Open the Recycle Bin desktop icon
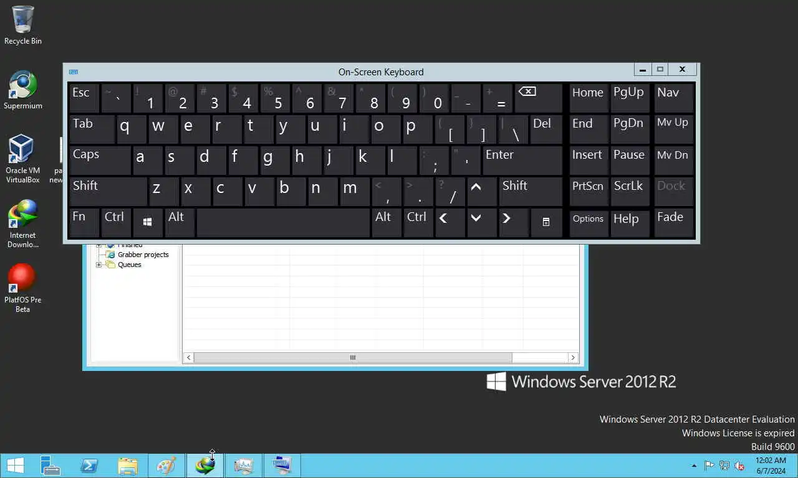Viewport: 798px width, 478px height. click(x=23, y=25)
